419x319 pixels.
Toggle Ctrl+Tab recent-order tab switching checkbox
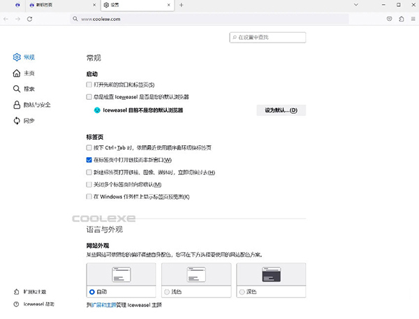pos(89,148)
